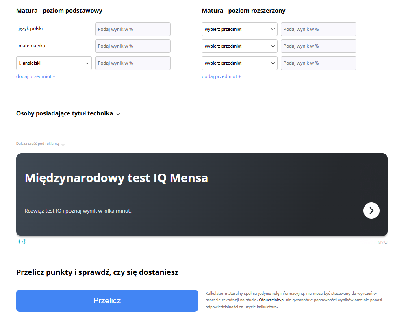
Task: Focus the 'j. angielski' result field
Action: [133, 63]
